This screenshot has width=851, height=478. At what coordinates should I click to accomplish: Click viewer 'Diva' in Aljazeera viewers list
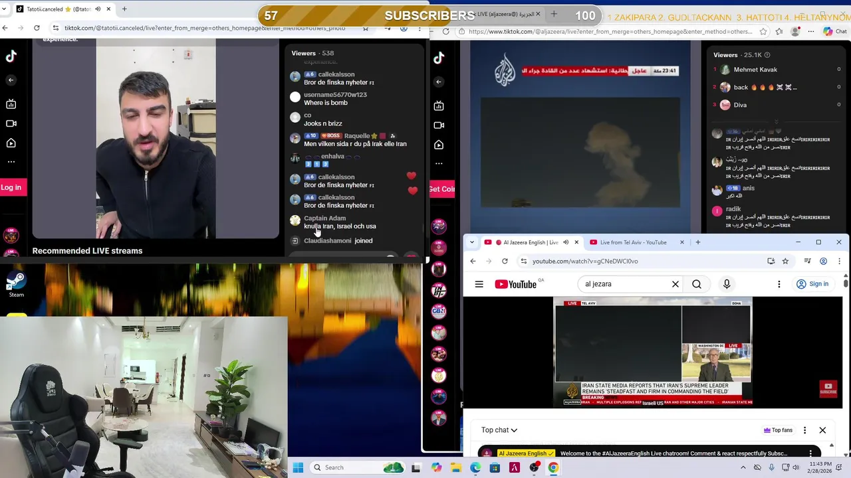coord(740,105)
